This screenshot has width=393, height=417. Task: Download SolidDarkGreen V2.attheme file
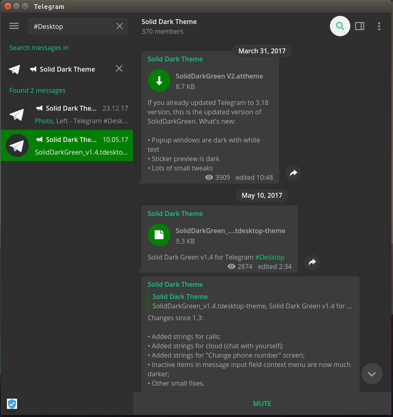(x=159, y=80)
